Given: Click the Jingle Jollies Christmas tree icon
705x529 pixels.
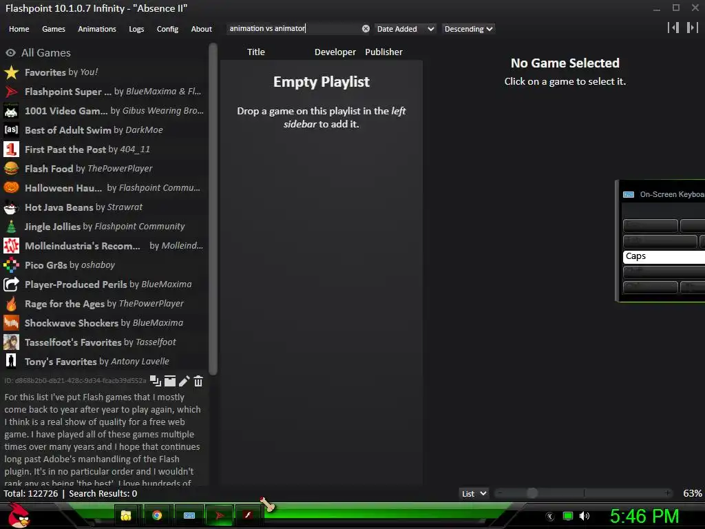Looking at the screenshot, I should [x=11, y=226].
